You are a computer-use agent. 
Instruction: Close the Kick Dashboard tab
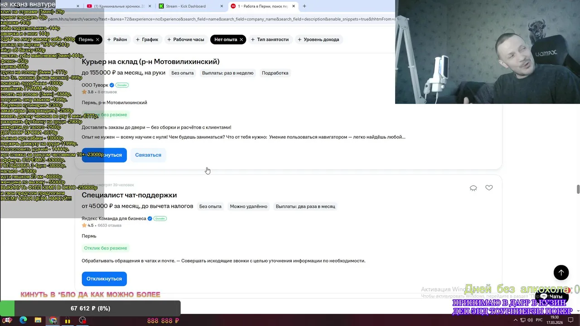(222, 6)
